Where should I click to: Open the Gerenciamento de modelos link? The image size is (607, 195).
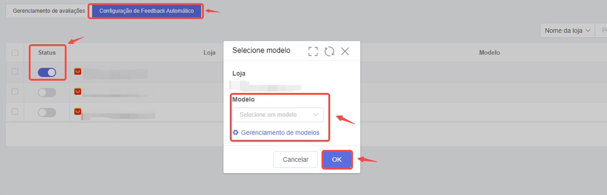tap(280, 133)
